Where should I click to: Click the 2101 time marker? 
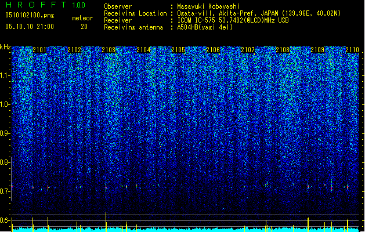click(x=39, y=50)
